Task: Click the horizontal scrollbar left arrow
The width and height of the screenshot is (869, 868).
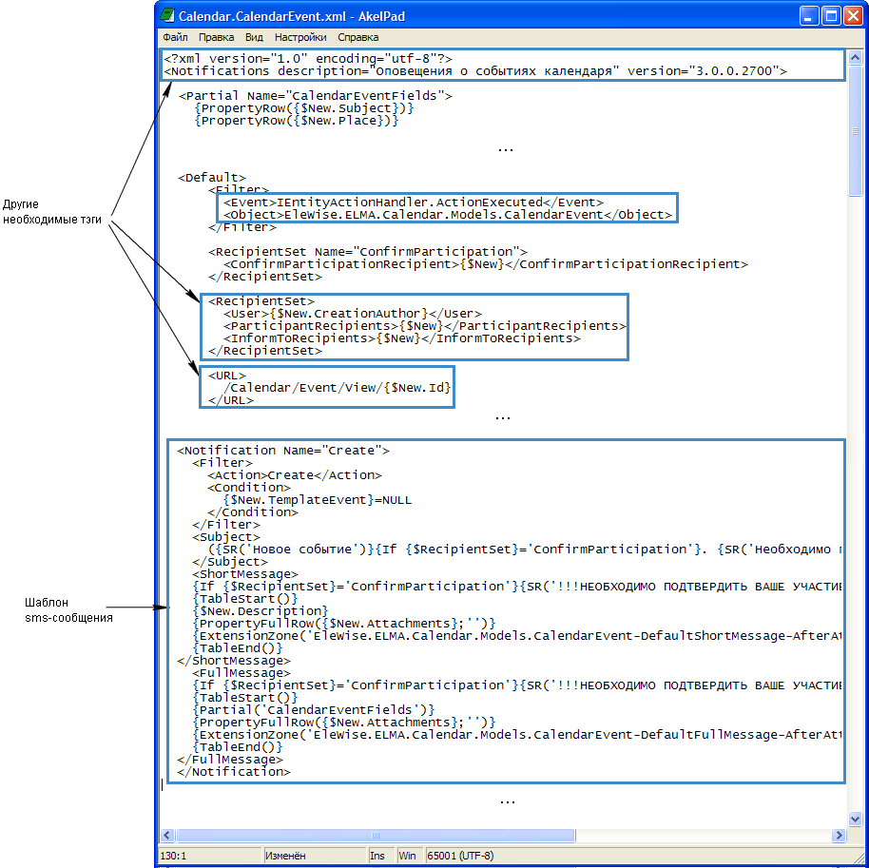Action: (168, 835)
